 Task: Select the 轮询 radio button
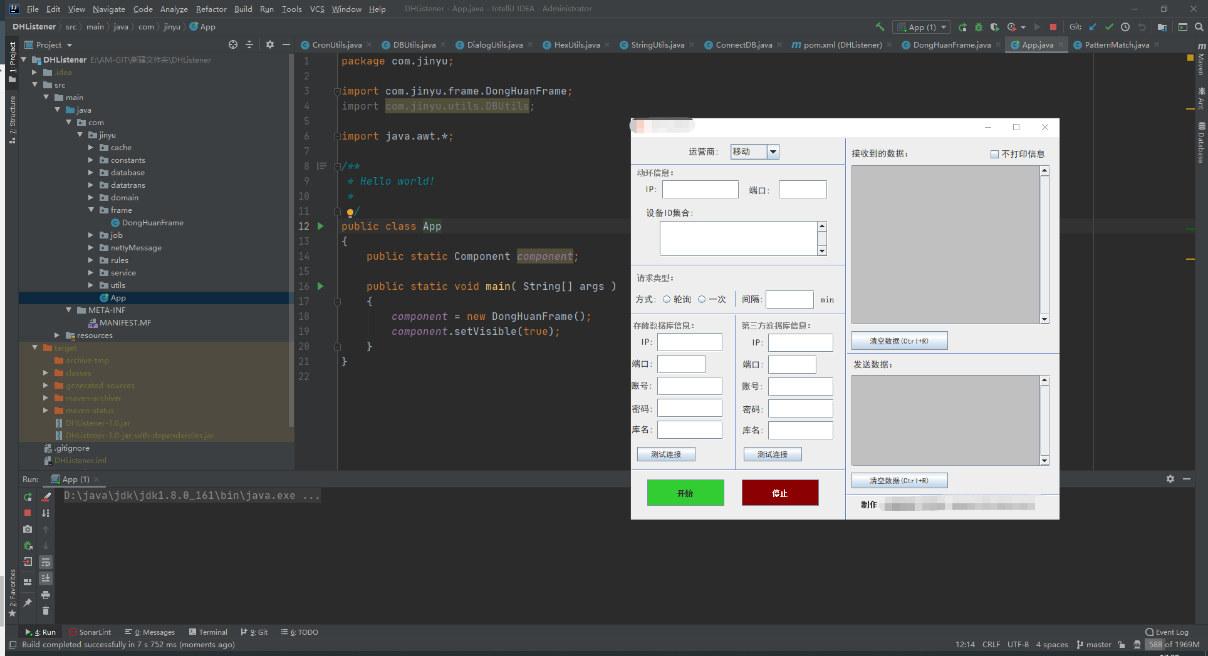[x=667, y=299]
